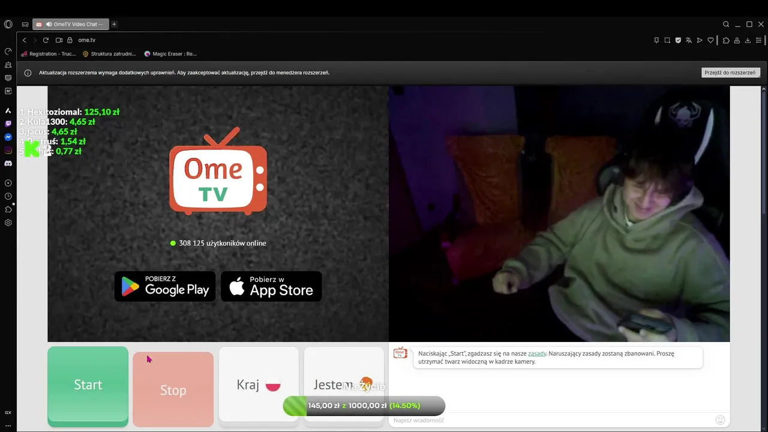Open Facebook Messenger in the sidebar
This screenshot has width=768, height=432.
(x=8, y=137)
